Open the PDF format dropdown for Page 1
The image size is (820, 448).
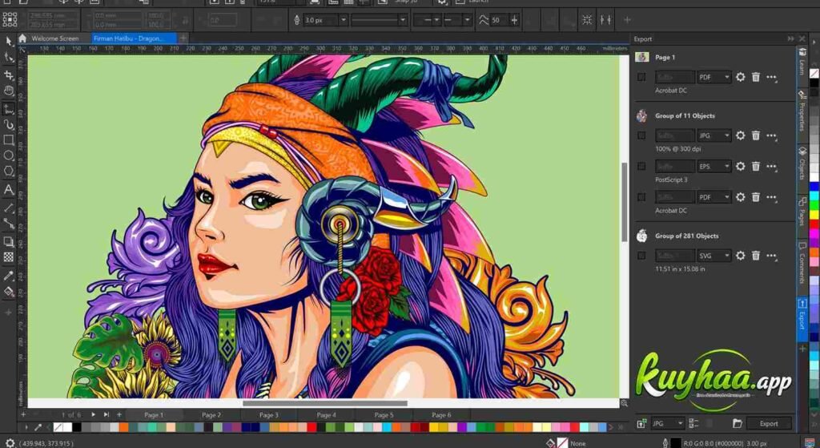tap(713, 77)
